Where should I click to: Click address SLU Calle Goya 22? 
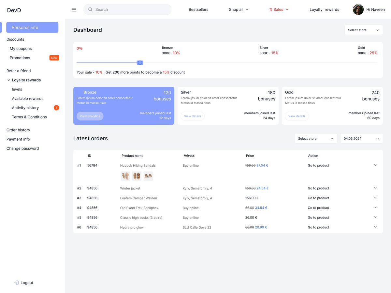[x=197, y=227]
